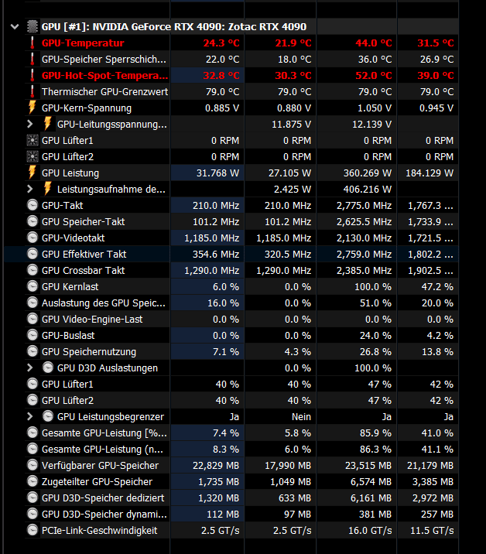Select GPU Effektiver Takt label
The image size is (486, 554).
pyautogui.click(x=84, y=255)
